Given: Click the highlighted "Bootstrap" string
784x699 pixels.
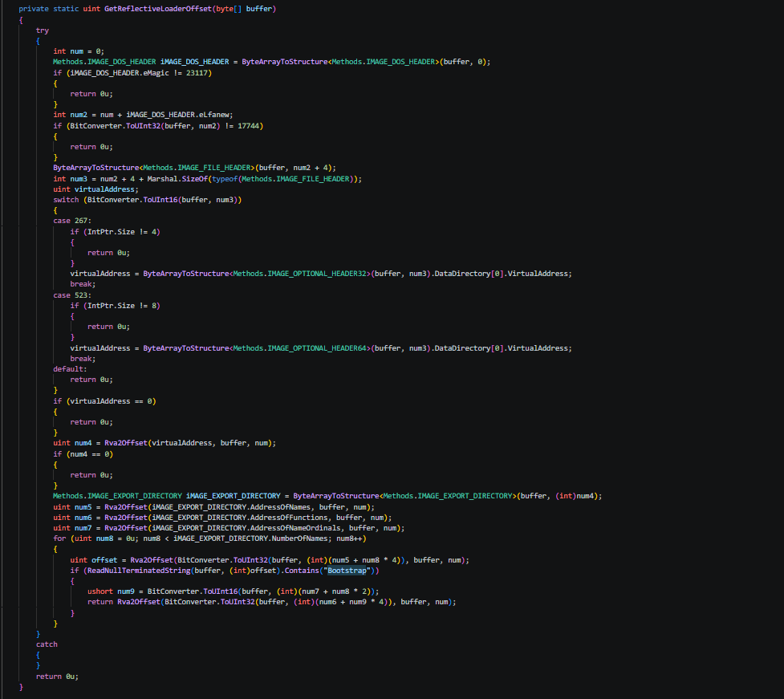Looking at the screenshot, I should 347,571.
